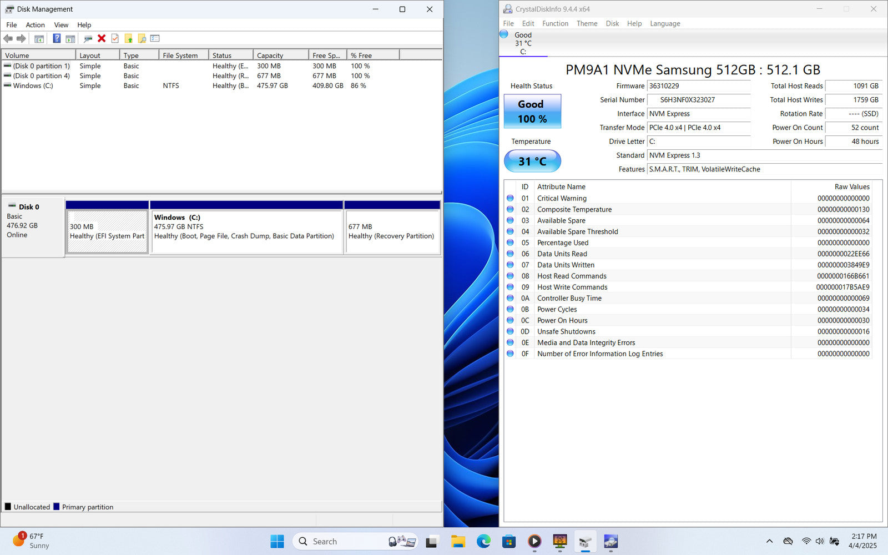
Task: Sort by Volume column header
Action: [x=39, y=55]
